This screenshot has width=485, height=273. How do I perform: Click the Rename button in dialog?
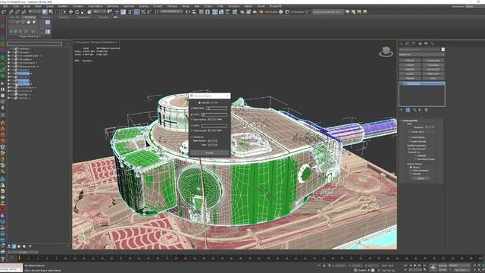point(209,153)
